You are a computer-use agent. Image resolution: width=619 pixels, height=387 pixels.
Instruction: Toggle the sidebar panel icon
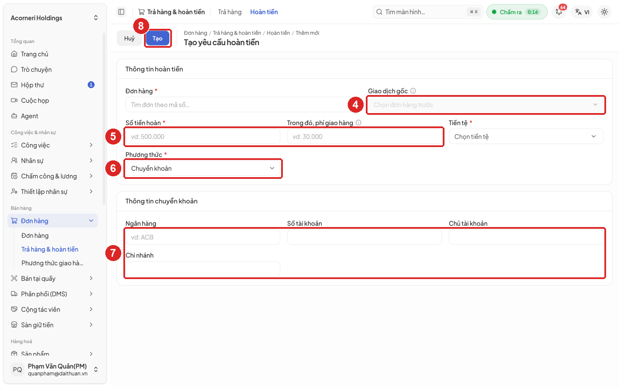point(121,12)
